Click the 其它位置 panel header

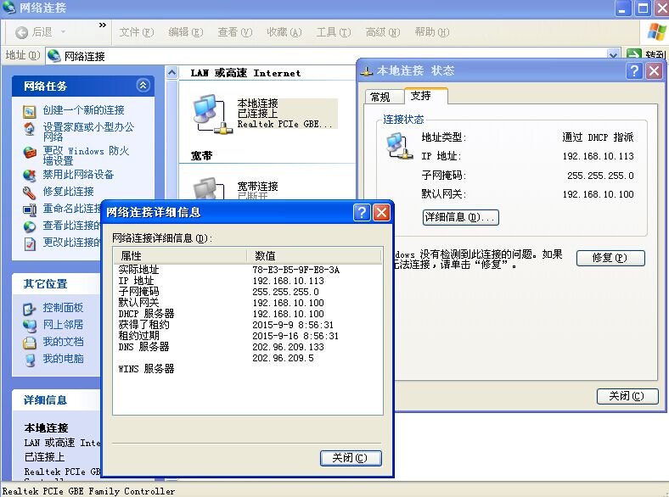coord(57,283)
